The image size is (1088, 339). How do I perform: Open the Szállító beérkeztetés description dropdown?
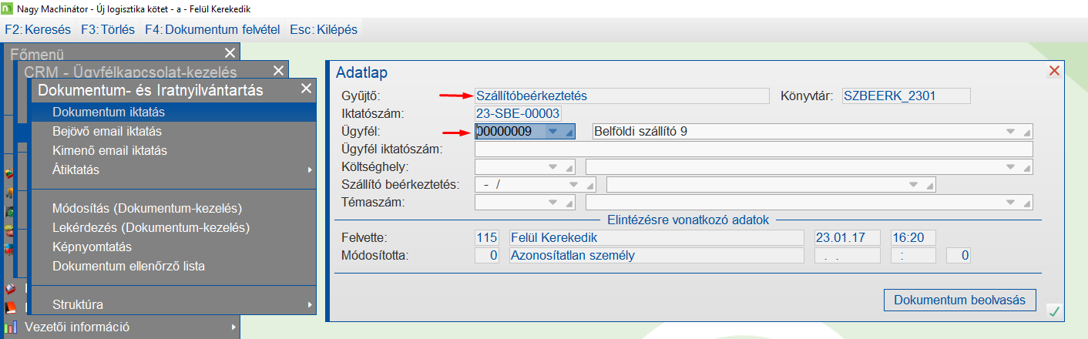coord(914,185)
